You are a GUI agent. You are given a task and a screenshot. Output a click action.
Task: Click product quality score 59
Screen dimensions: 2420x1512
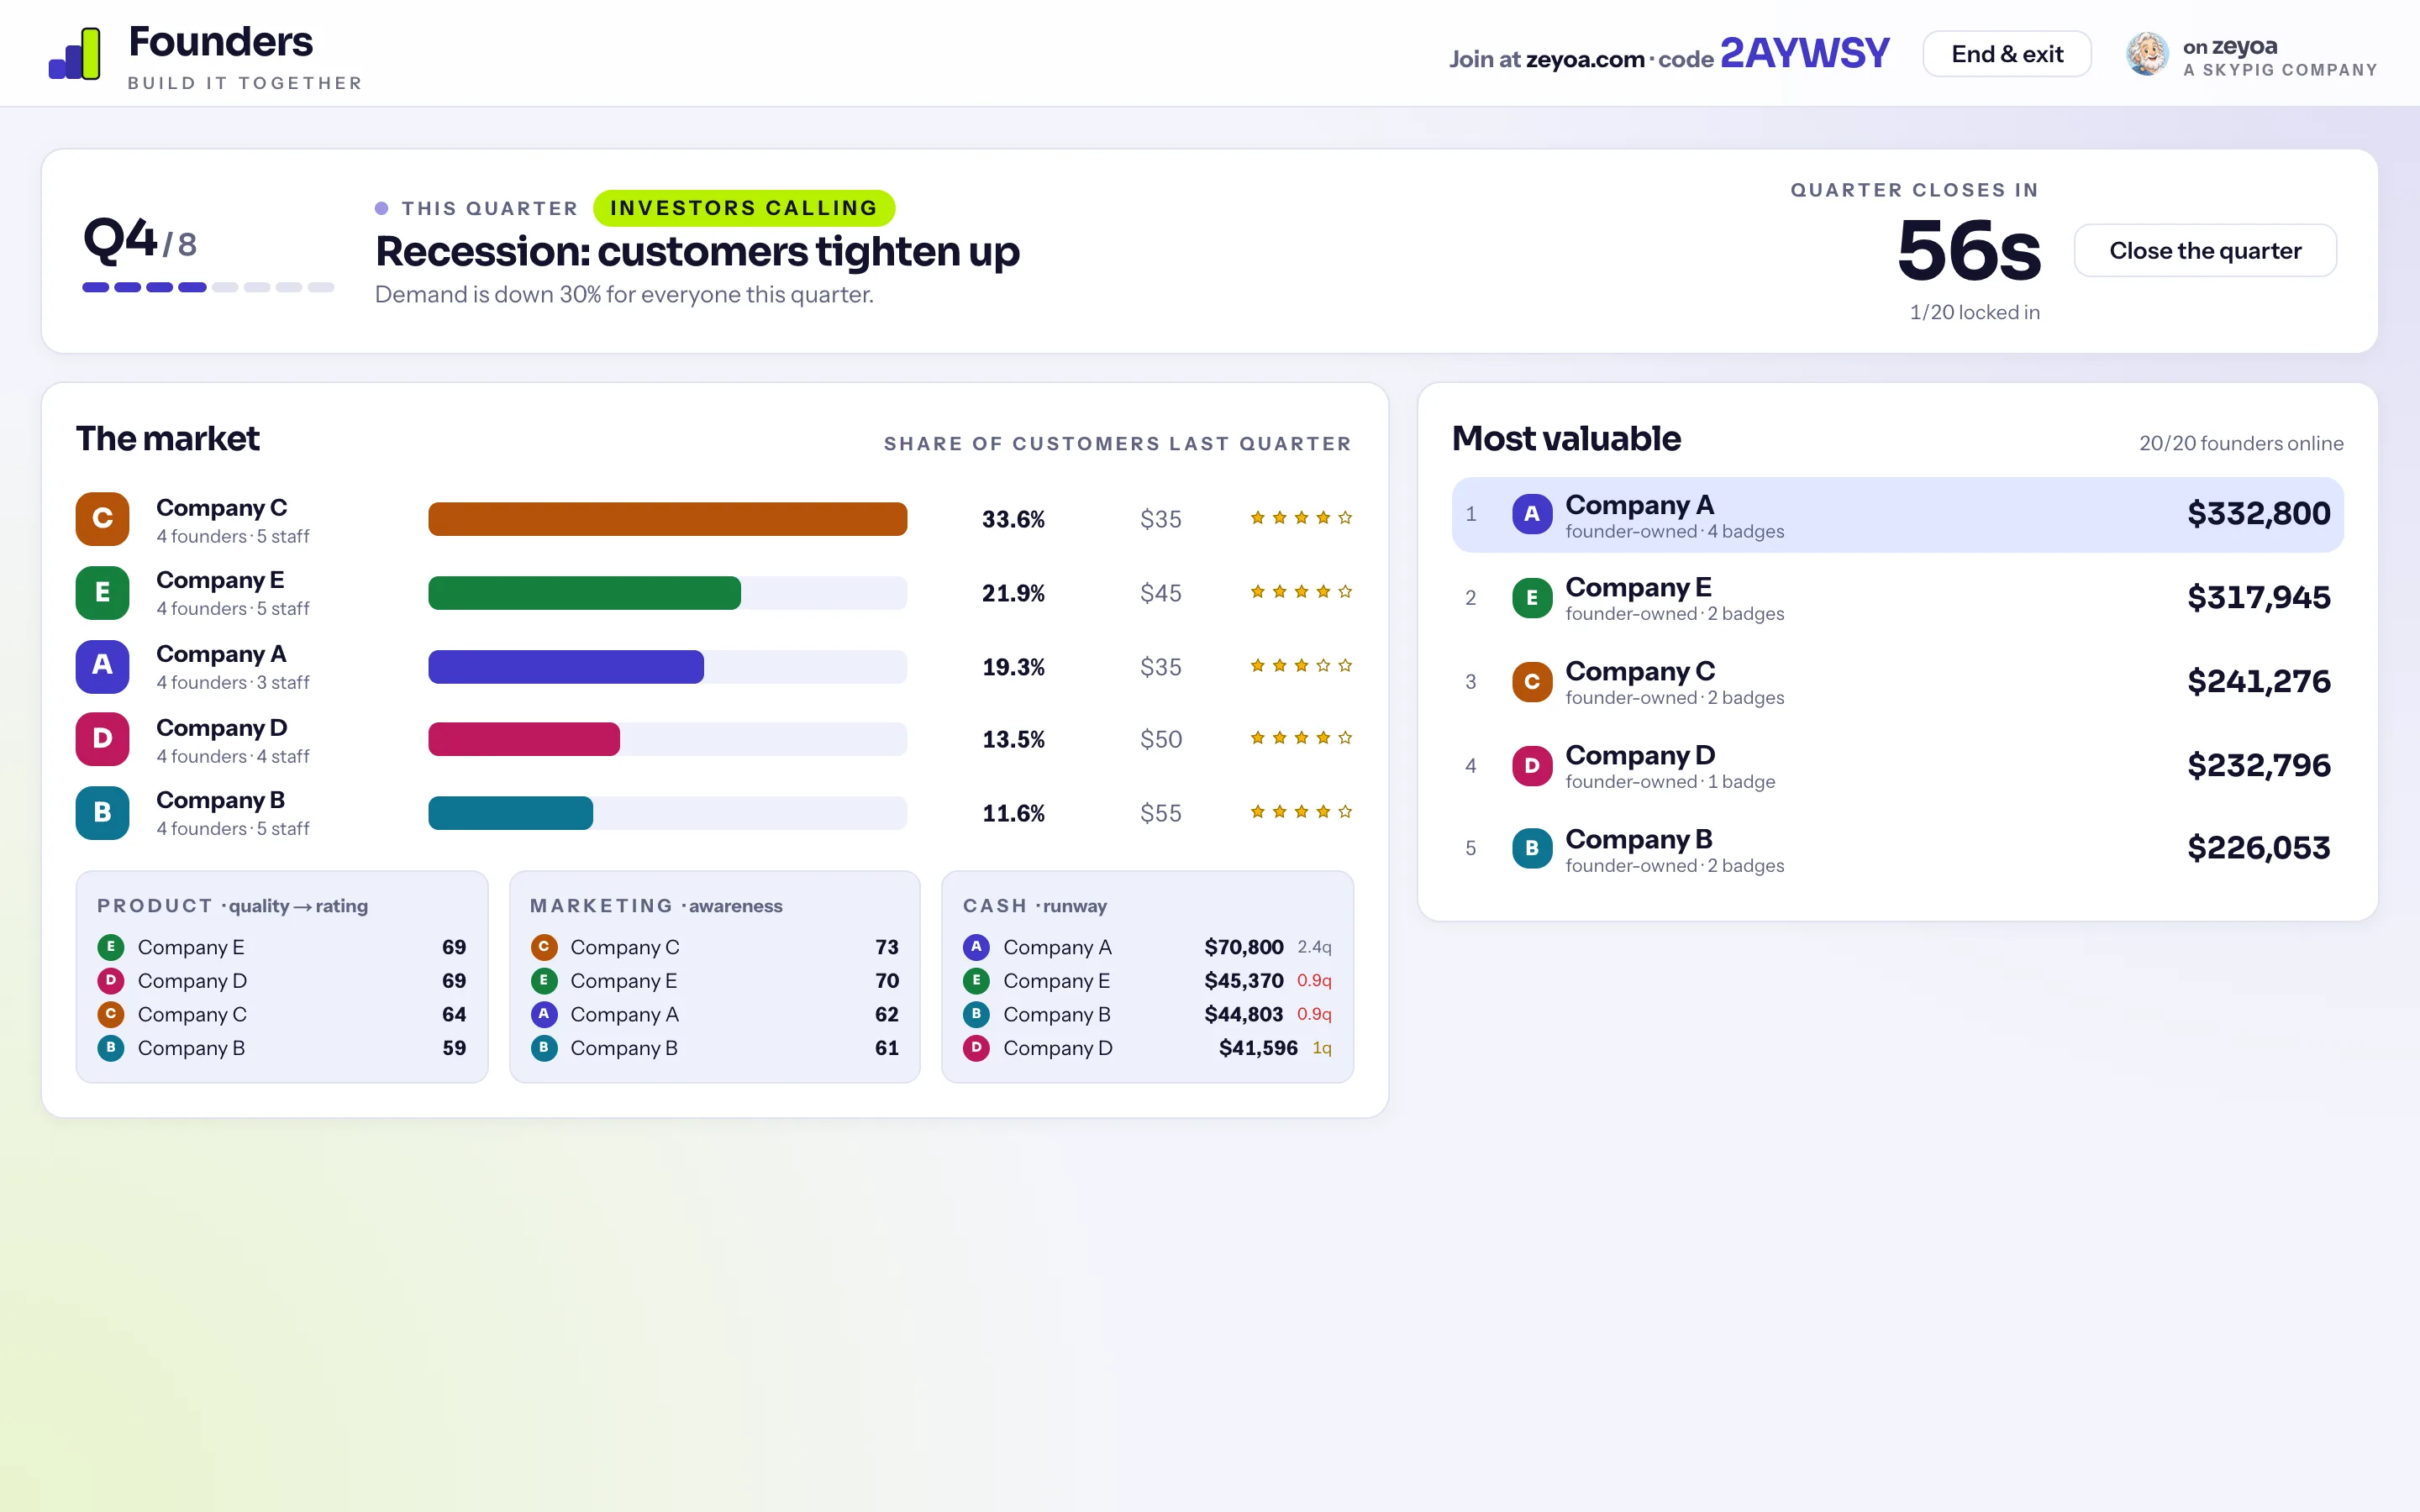[454, 1048]
